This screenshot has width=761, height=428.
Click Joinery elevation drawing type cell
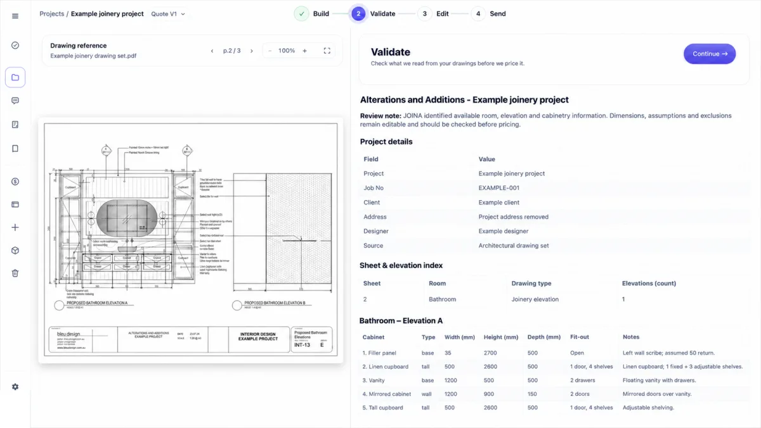(x=535, y=299)
